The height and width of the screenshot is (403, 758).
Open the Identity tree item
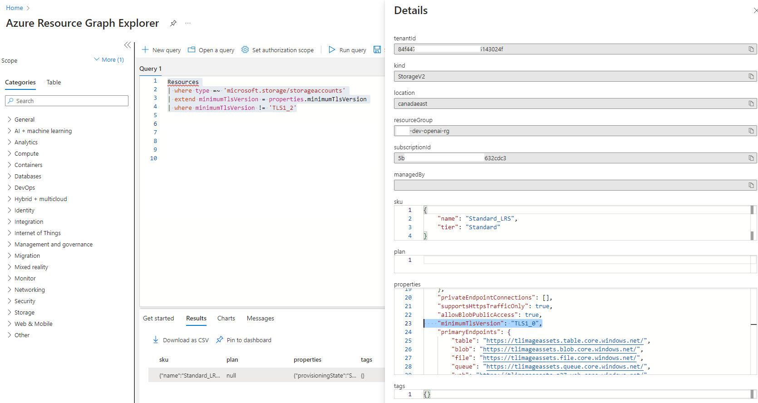(24, 210)
